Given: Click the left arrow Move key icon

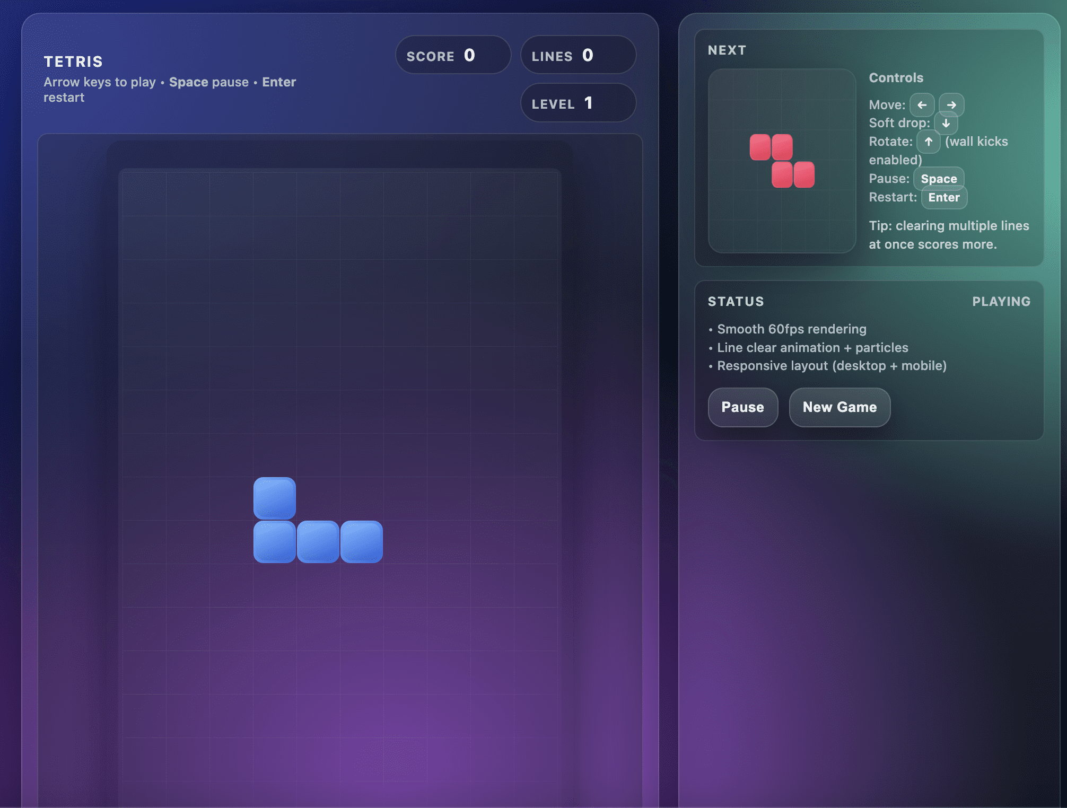Looking at the screenshot, I should point(922,104).
